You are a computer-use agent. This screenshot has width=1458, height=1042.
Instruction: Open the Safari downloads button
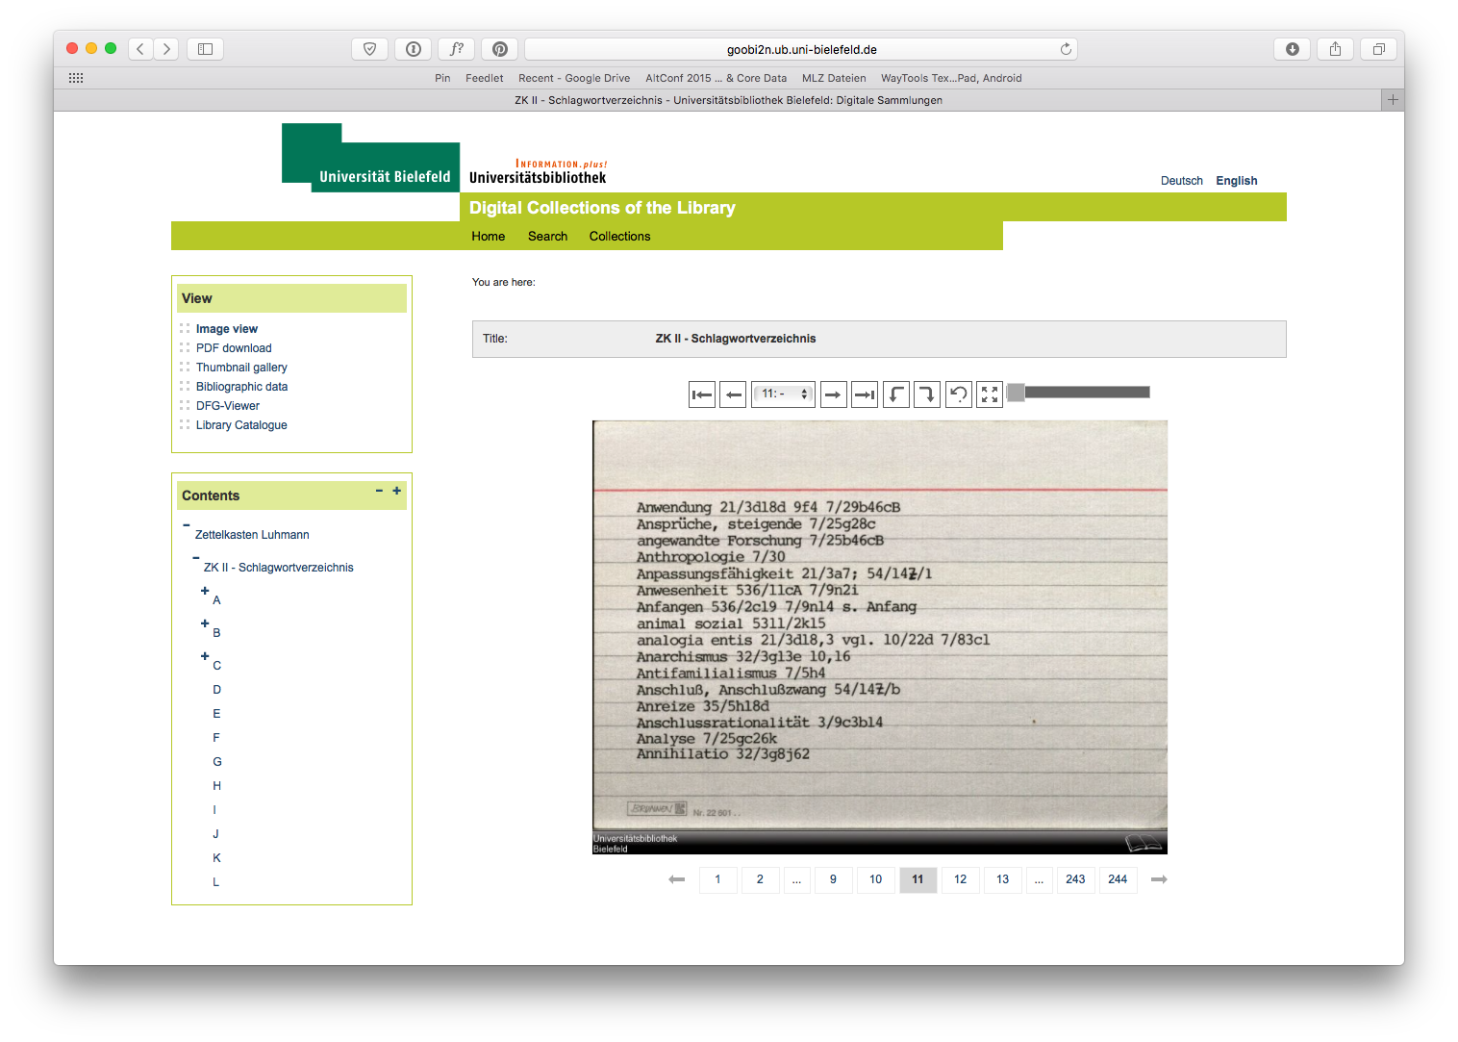(1293, 49)
